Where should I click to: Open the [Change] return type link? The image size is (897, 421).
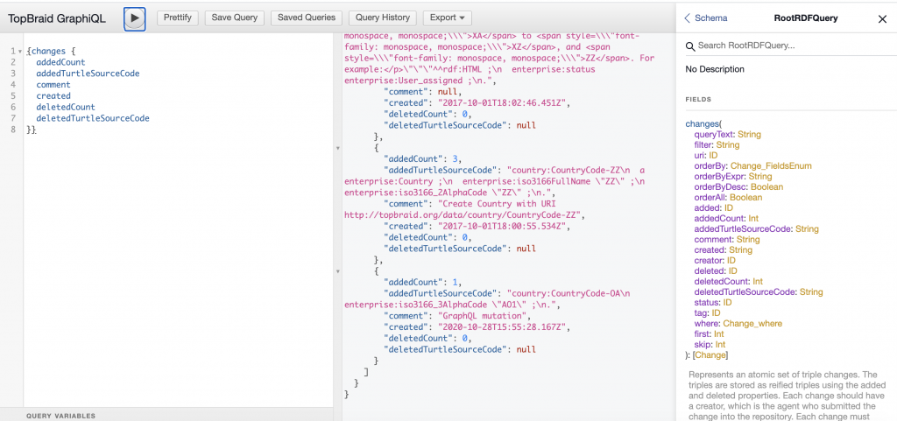[x=710, y=354]
